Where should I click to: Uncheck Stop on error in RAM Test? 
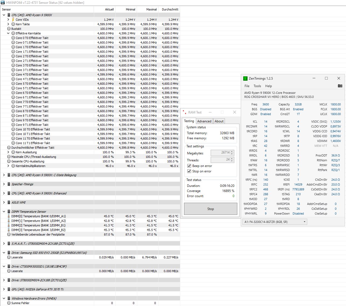click(x=189, y=171)
